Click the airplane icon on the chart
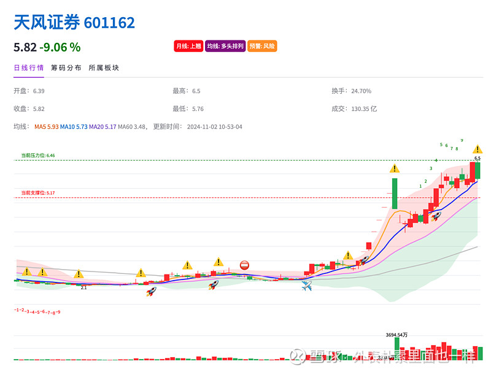This screenshot has height=372, width=491. 307,286
